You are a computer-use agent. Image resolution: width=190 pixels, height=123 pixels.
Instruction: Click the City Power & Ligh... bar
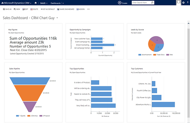pyautogui.click(x=156, y=98)
